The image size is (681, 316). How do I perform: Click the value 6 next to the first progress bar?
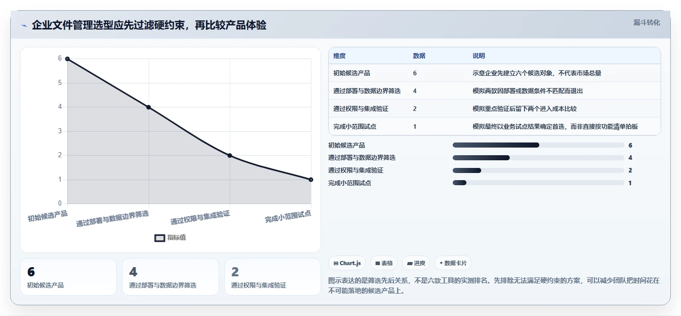631,145
